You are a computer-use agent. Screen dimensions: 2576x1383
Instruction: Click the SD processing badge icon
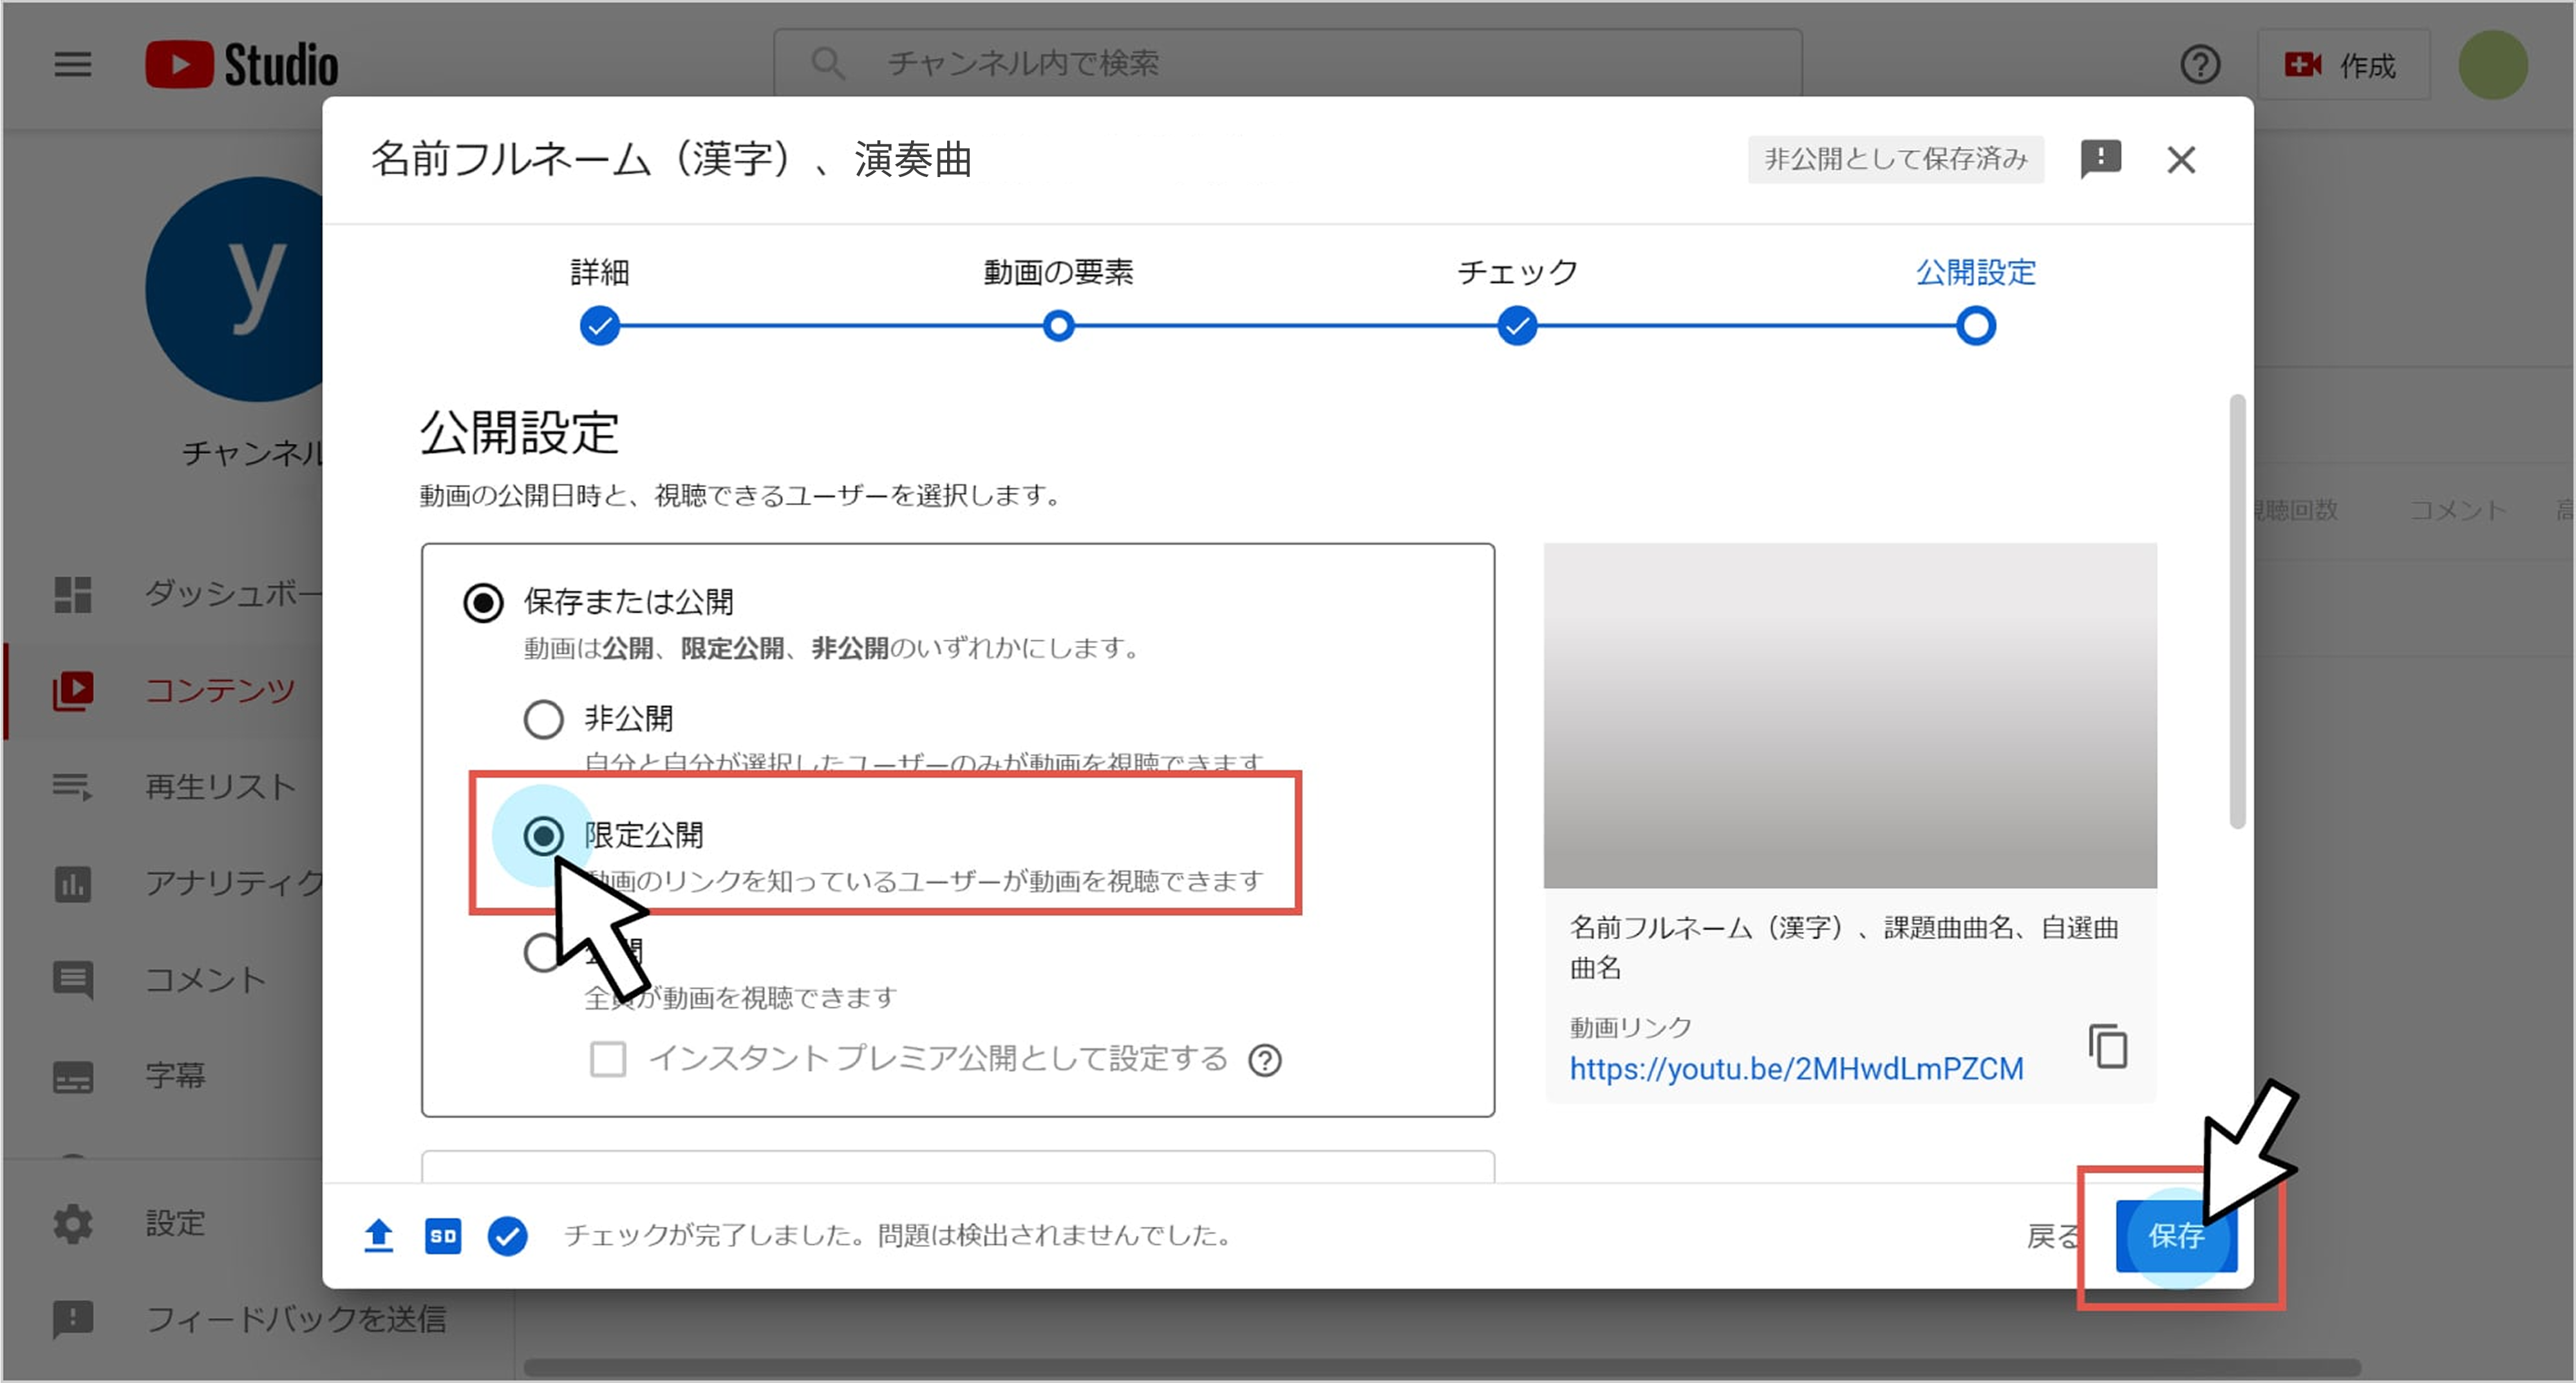[443, 1236]
